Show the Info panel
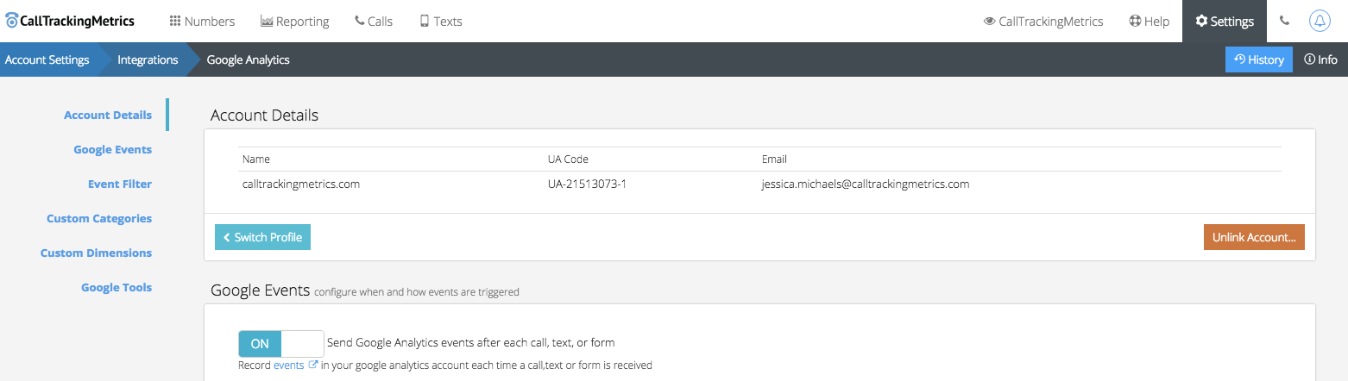Image resolution: width=1348 pixels, height=381 pixels. pos(1320,59)
